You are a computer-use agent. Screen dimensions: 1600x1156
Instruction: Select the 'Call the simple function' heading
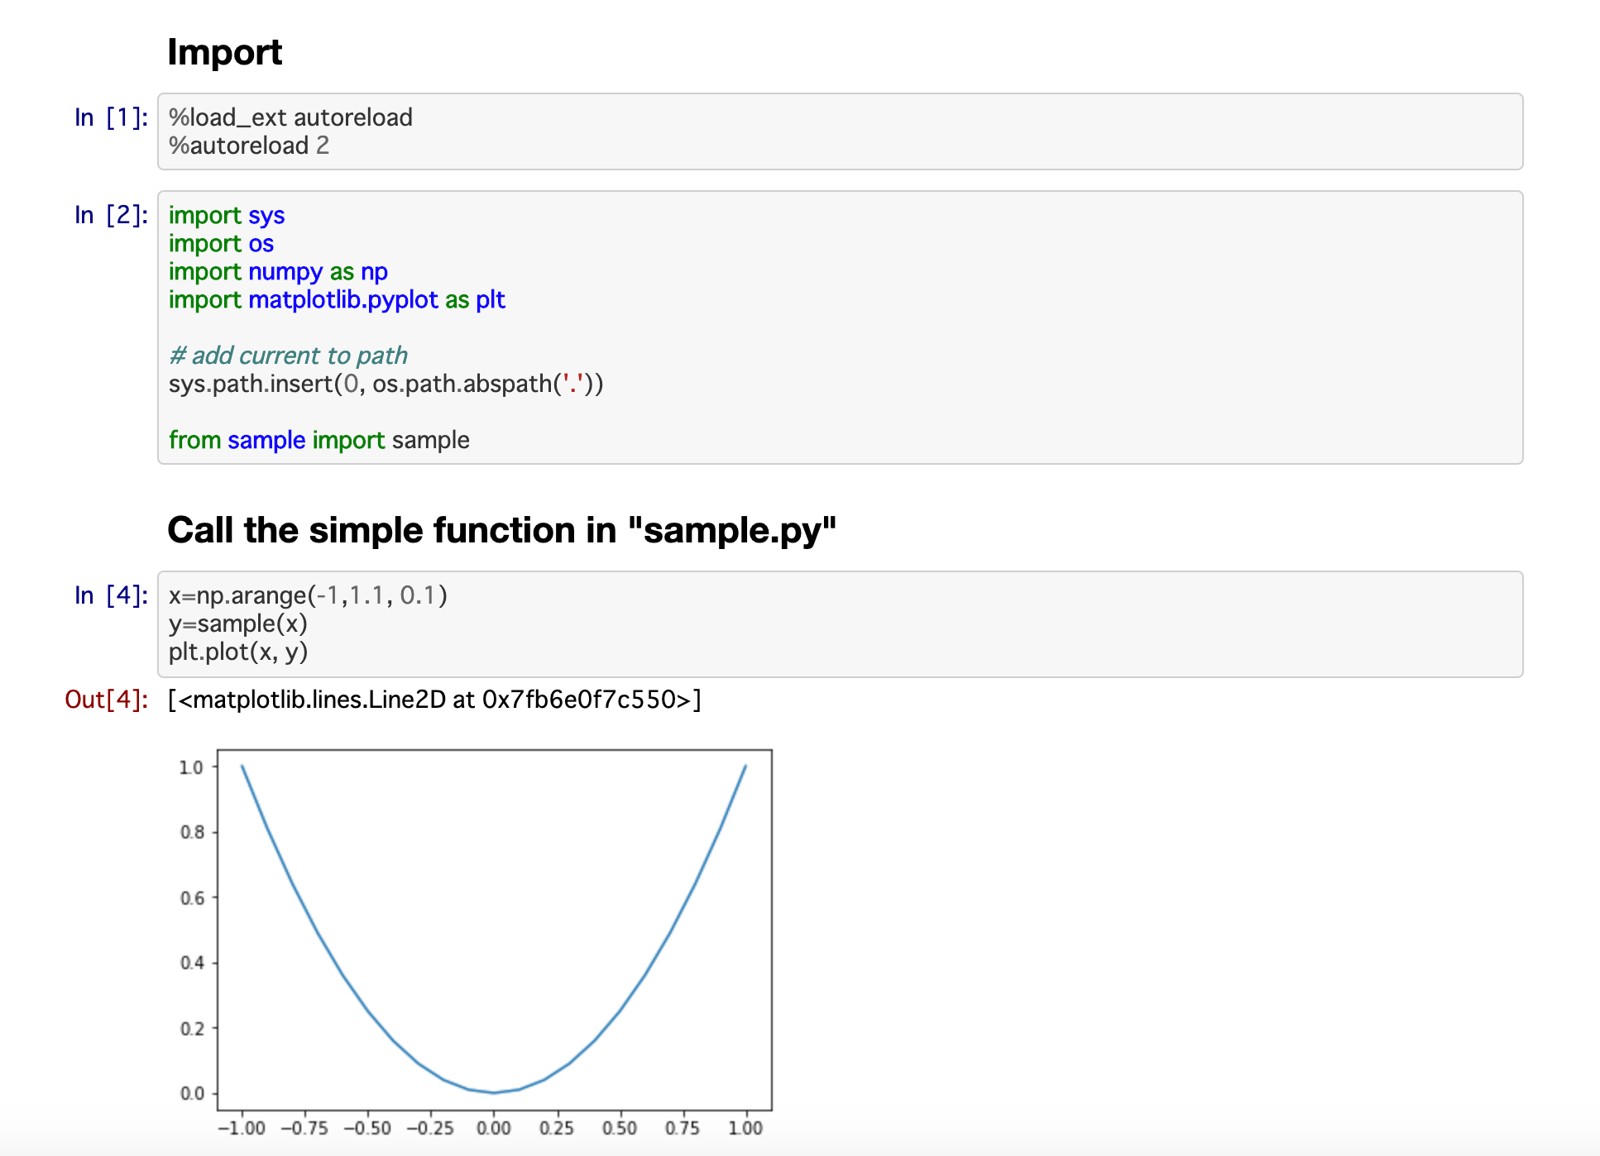pyautogui.click(x=501, y=530)
